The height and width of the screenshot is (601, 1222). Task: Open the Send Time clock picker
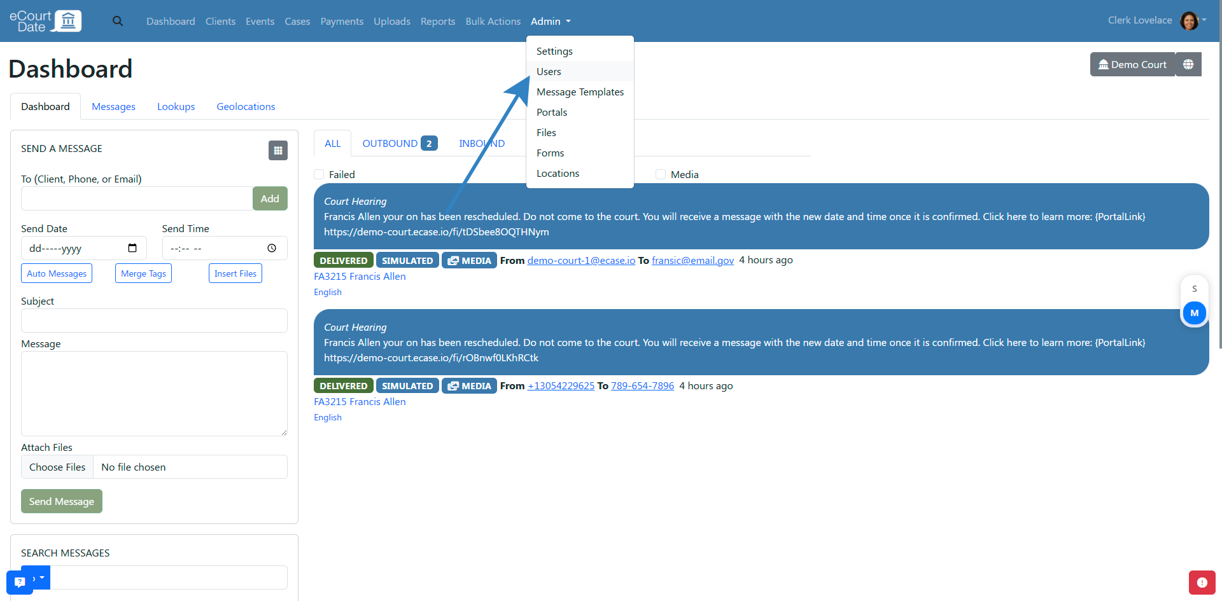pos(272,248)
